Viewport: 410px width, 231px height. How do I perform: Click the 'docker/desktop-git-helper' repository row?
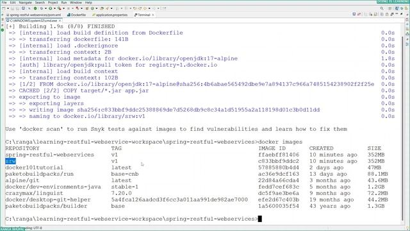point(48,200)
